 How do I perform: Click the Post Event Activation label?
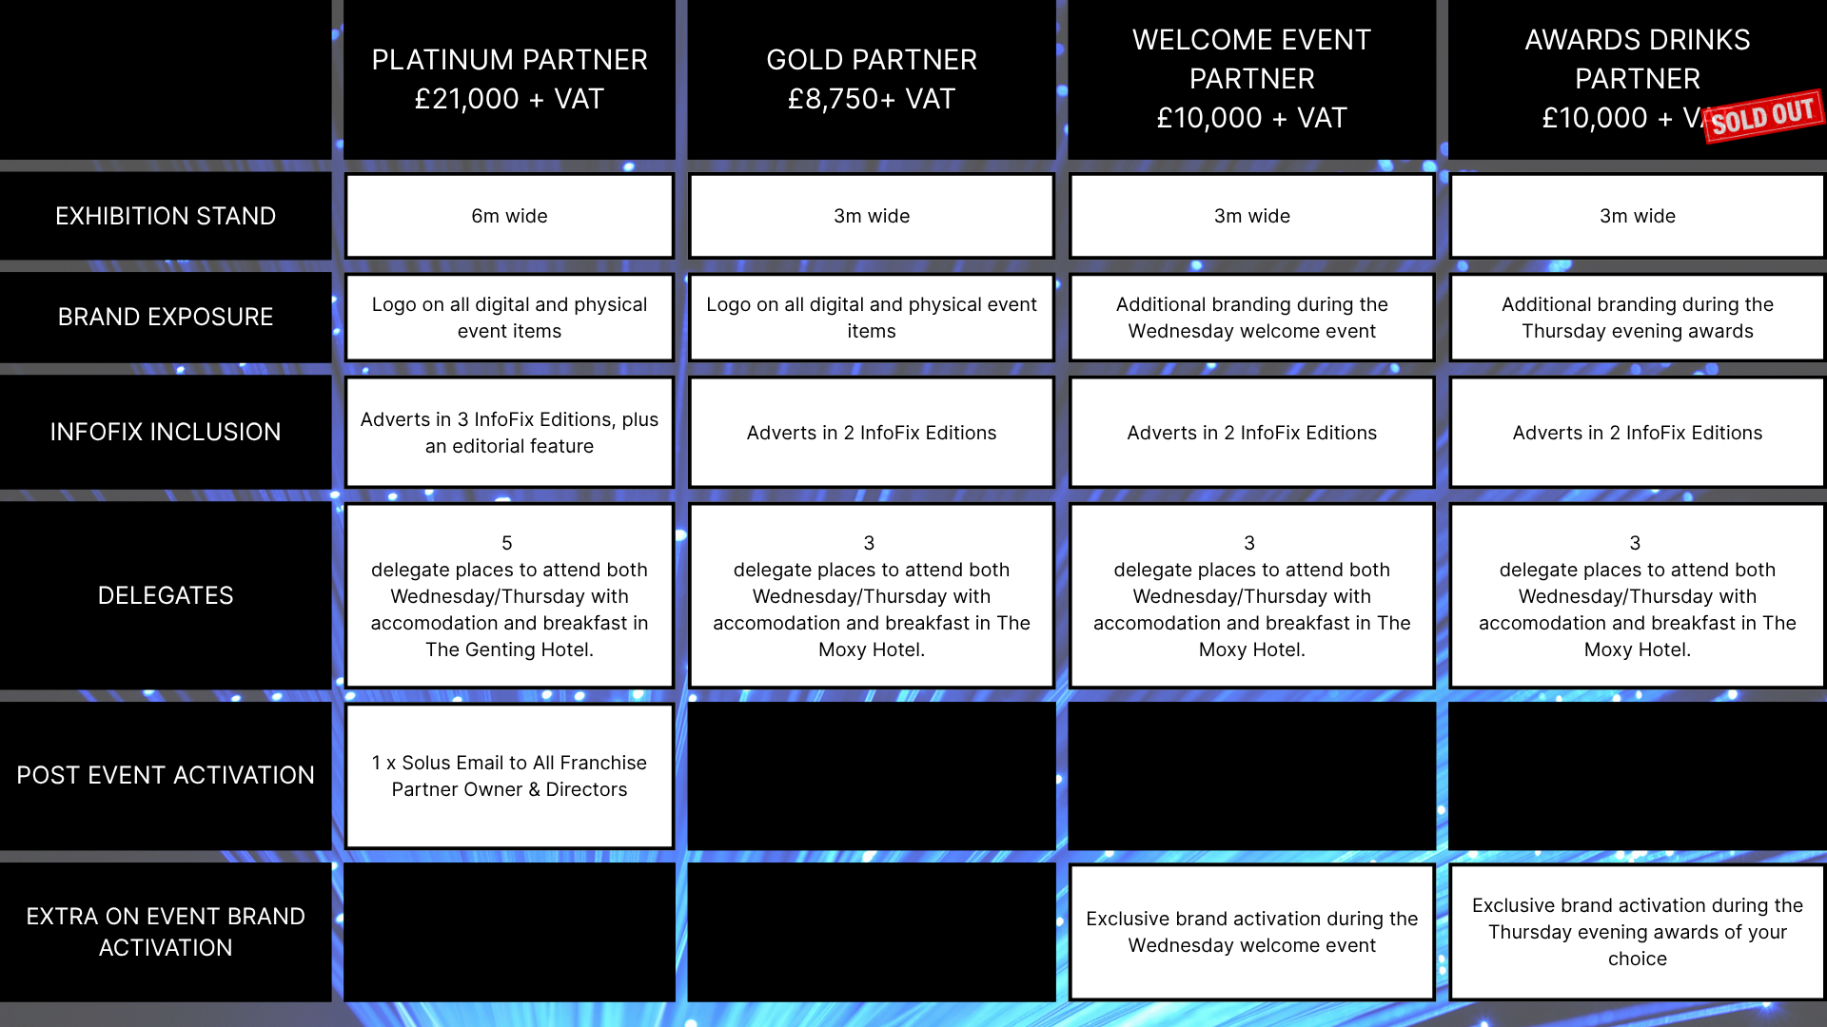coord(166,775)
